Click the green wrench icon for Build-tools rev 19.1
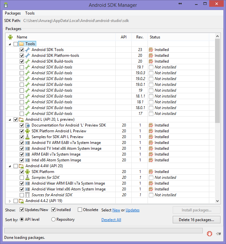The image size is (226, 244). (x=27, y=67)
